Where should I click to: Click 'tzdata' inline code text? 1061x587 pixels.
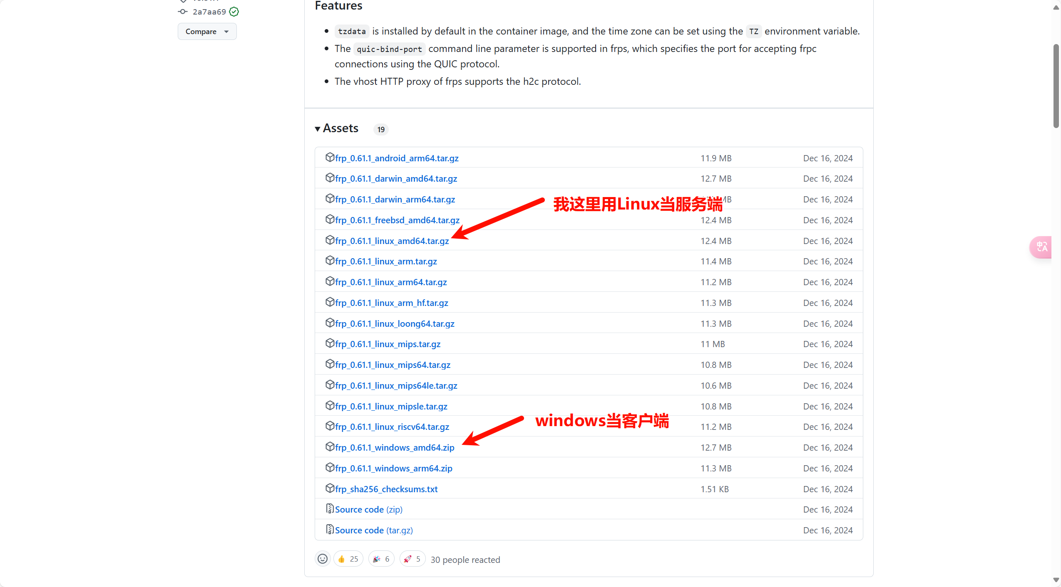point(352,32)
